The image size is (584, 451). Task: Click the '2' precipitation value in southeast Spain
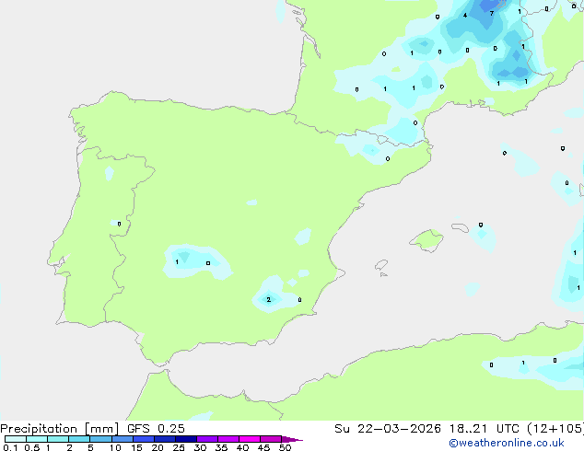pos(269,299)
